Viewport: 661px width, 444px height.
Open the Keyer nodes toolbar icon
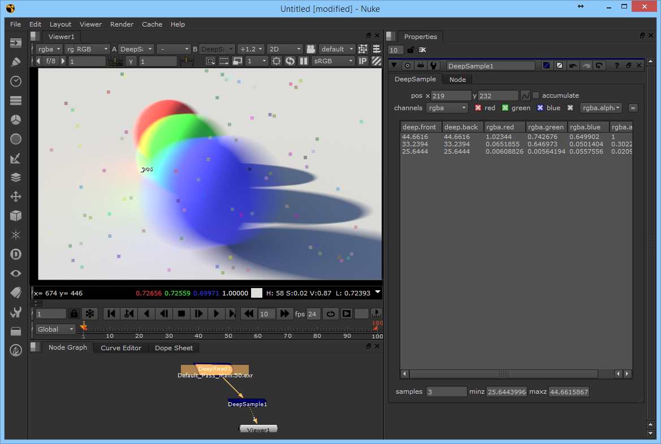tap(16, 158)
